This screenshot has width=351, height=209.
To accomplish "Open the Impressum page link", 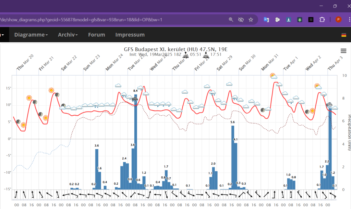I will point(130,35).
